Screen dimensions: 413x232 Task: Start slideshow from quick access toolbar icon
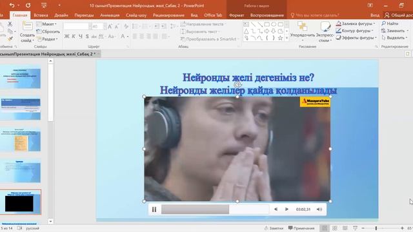[44, 5]
